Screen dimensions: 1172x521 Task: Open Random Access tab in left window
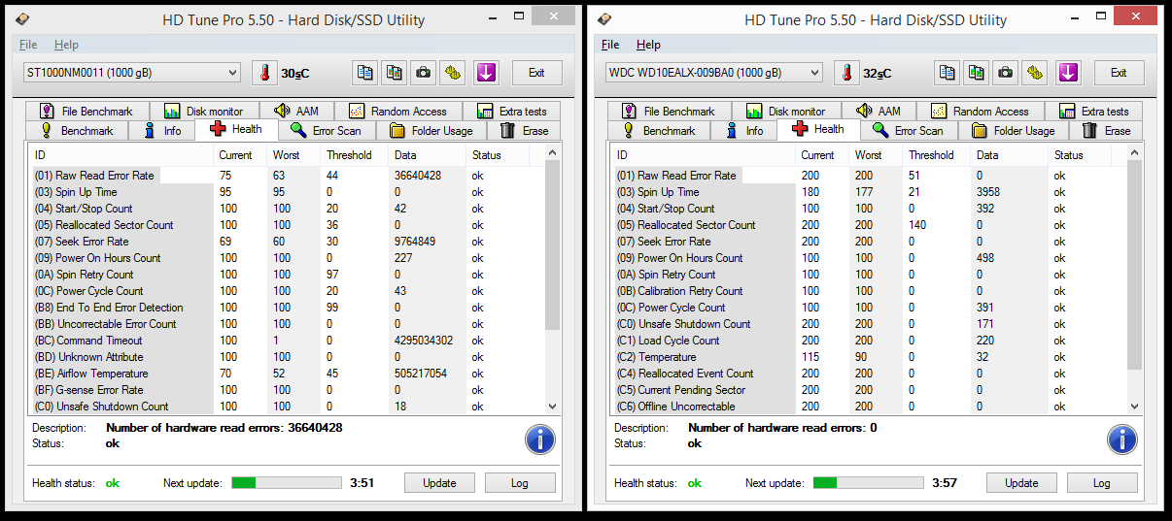pyautogui.click(x=397, y=112)
